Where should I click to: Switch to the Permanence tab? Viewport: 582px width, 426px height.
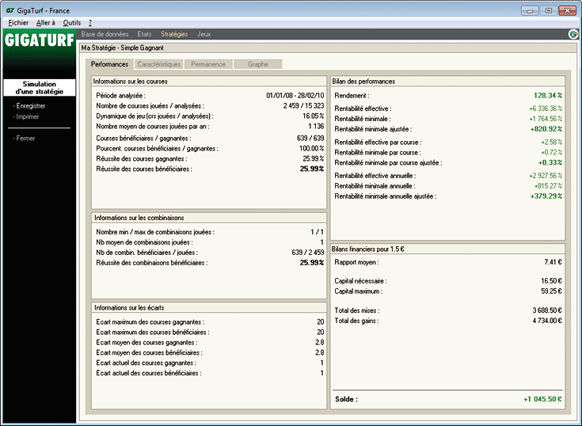208,64
